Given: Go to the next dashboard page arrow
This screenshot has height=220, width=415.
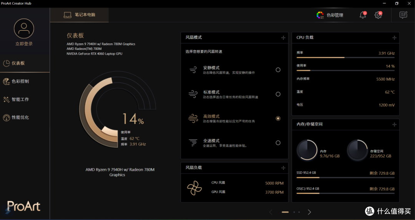Looking at the screenshot, I should pos(309,212).
